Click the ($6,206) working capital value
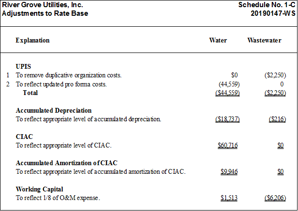The width and height of the screenshot is (298, 211). coord(275,198)
